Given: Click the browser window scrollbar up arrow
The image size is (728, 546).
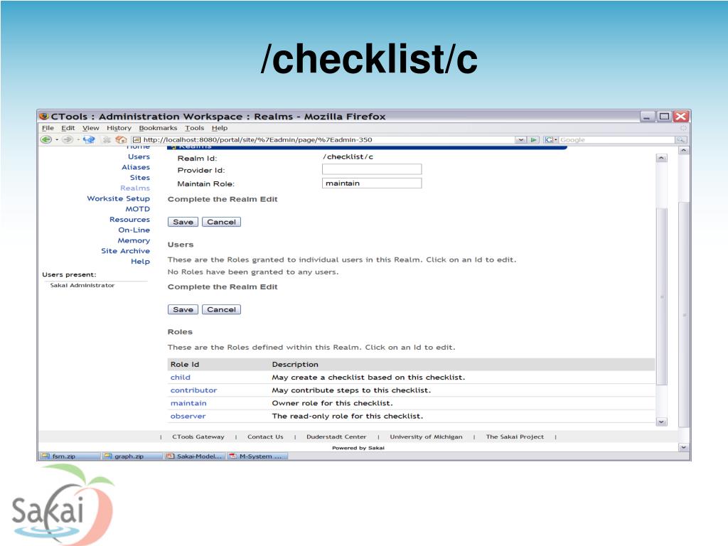Looking at the screenshot, I should (683, 151).
